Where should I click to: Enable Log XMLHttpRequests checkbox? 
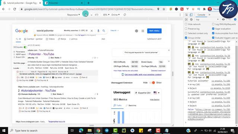(x=213, y=24)
